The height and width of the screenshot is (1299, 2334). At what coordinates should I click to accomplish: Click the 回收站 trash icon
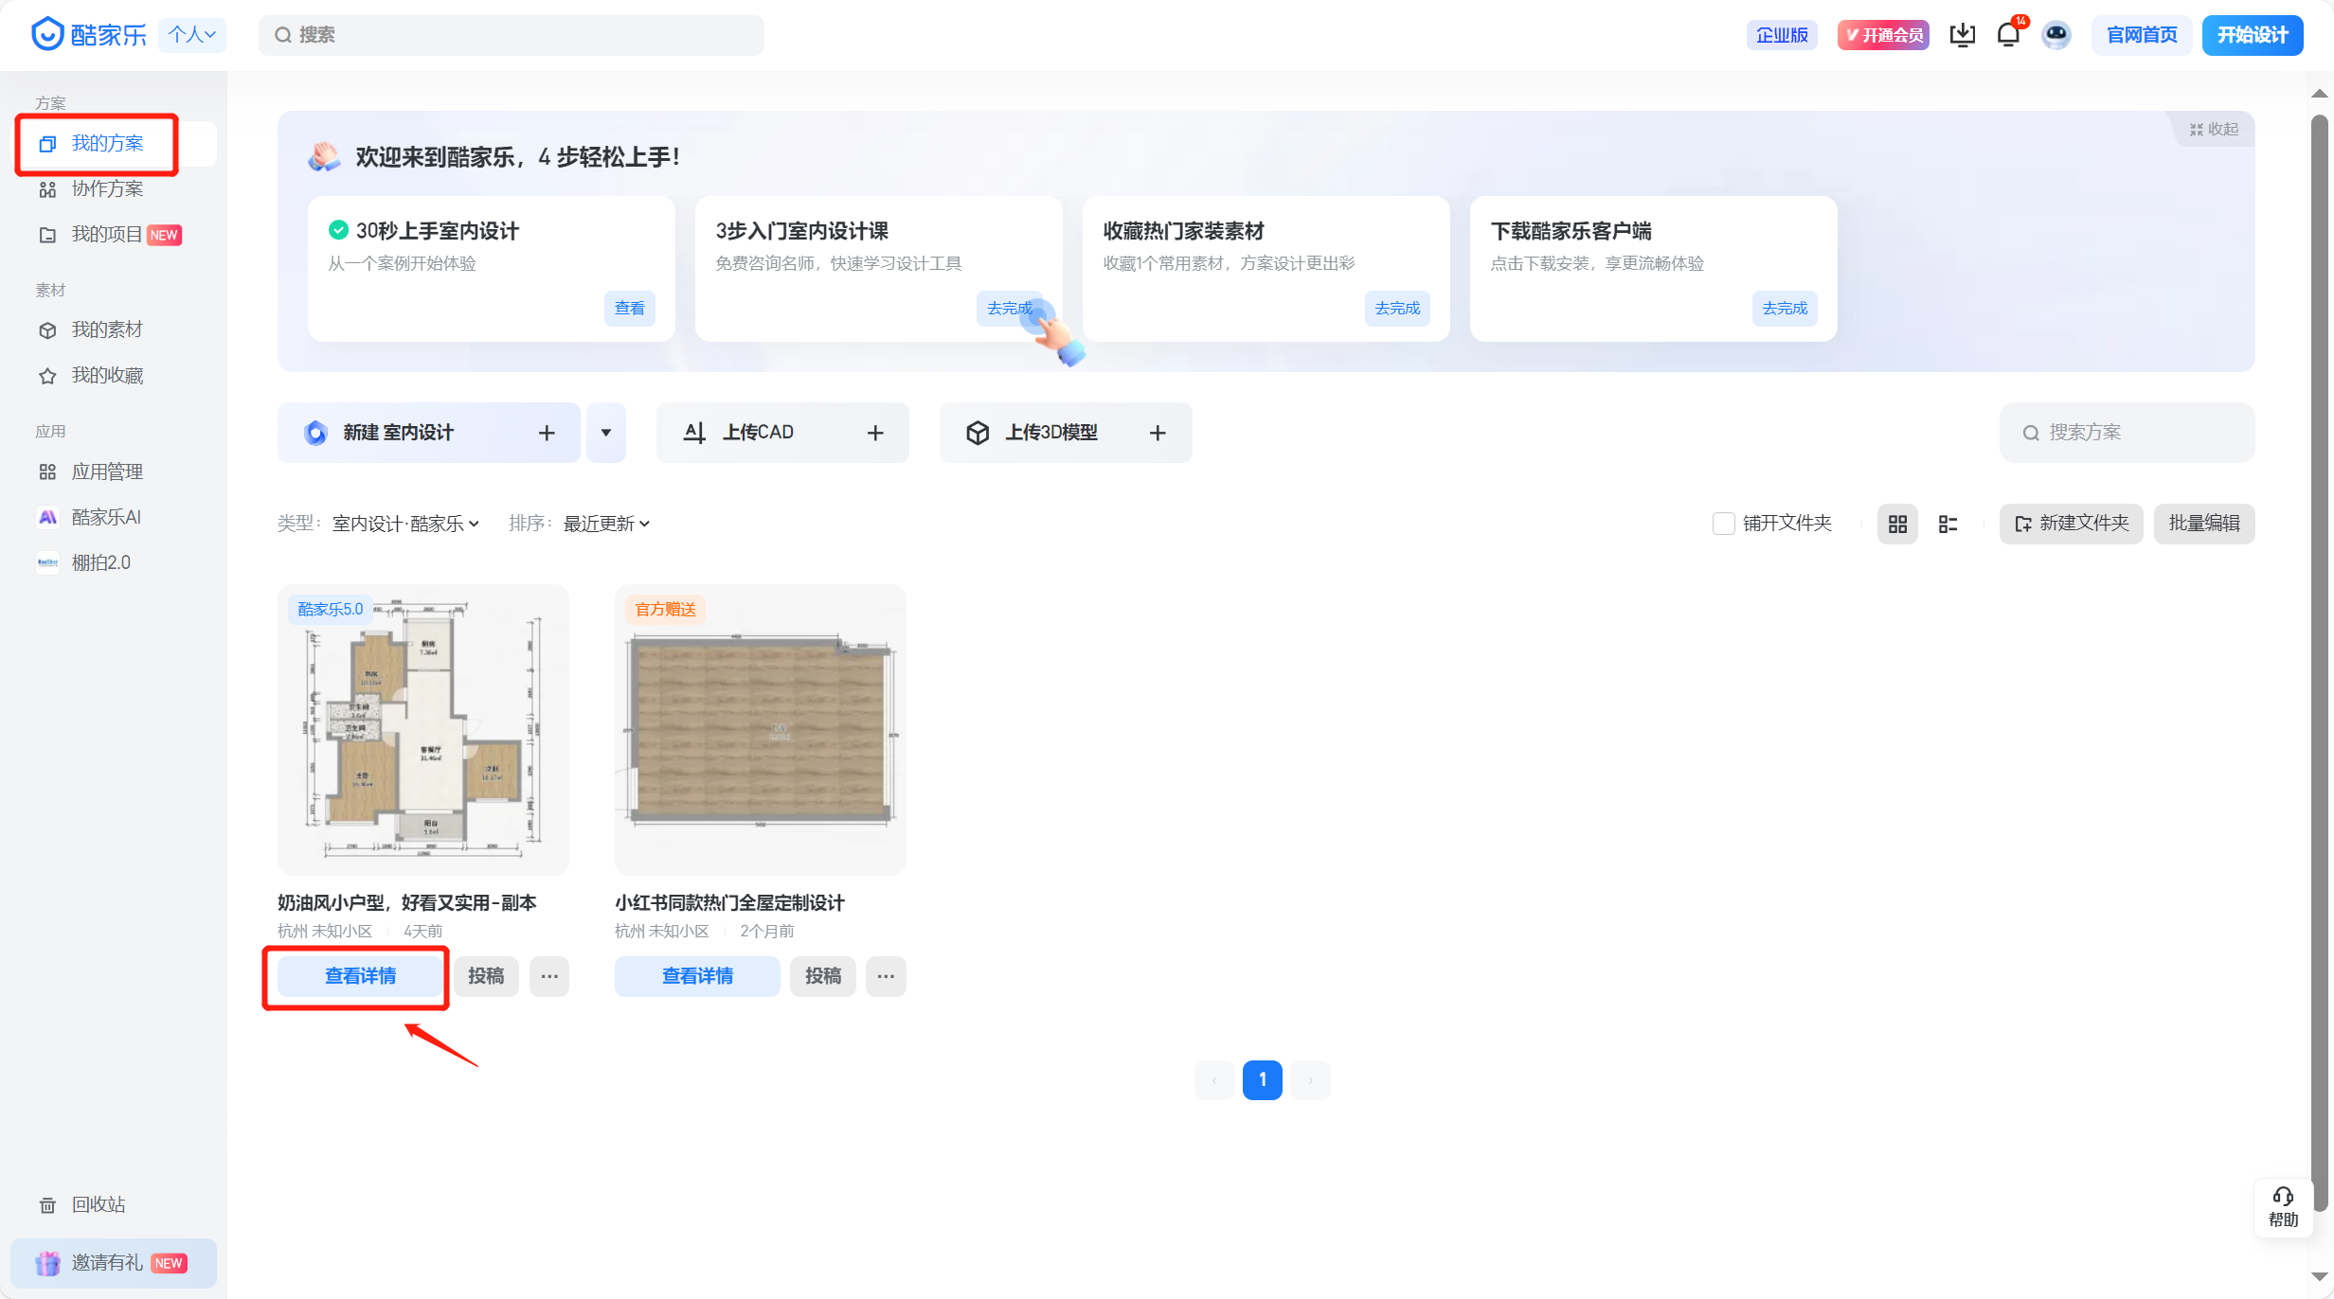47,1205
